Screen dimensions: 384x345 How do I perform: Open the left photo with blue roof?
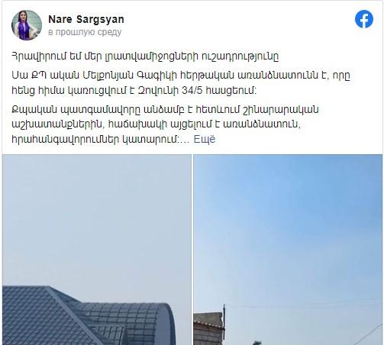click(97, 250)
